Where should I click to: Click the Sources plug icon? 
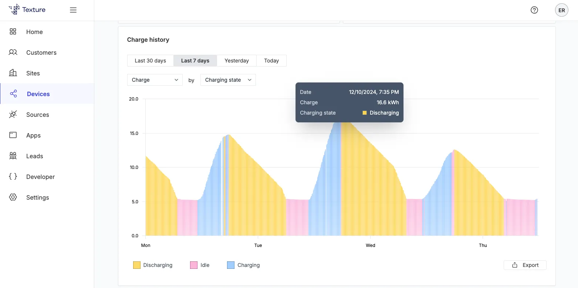point(13,115)
